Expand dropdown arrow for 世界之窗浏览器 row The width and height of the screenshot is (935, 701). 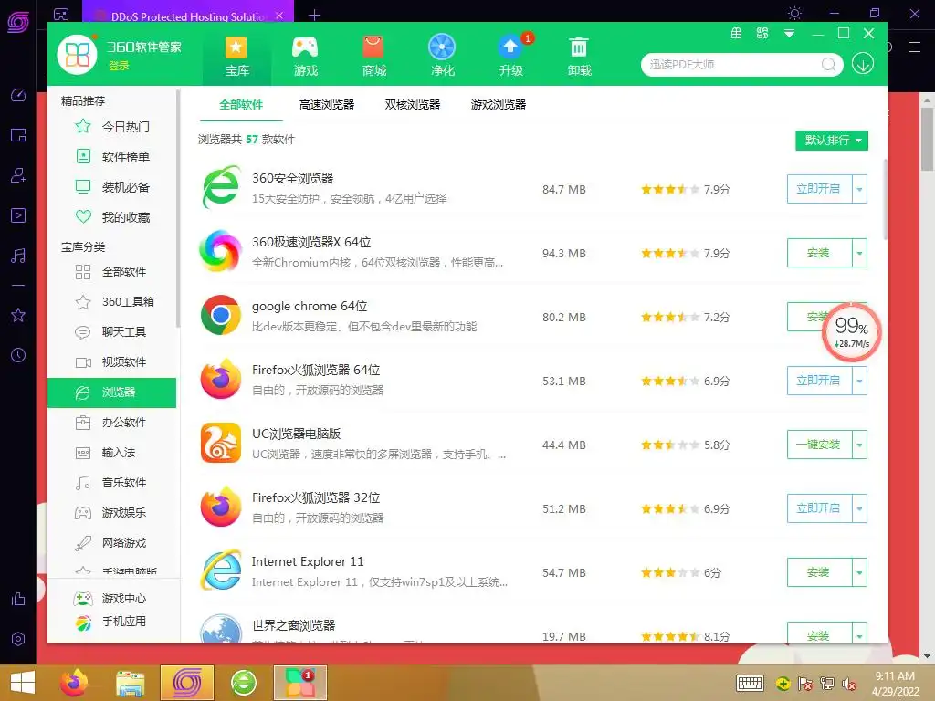pyautogui.click(x=859, y=633)
